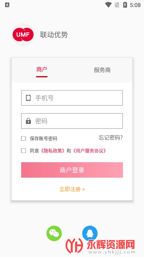Focus the 密码 input field

coord(72,121)
